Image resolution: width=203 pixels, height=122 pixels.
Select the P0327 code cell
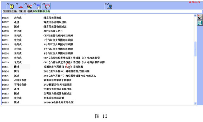[6, 22]
